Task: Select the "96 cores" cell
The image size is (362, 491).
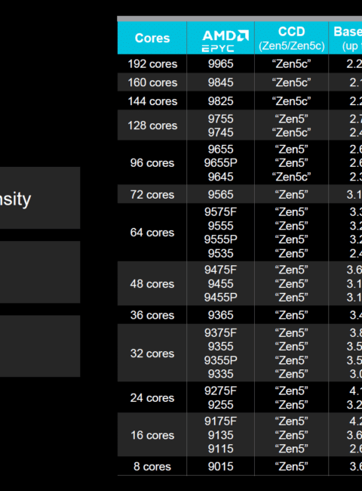Action: (152, 162)
